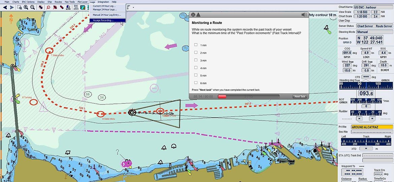
Task: Click the View Scale 1:18 500 field
Action: coord(361,12)
